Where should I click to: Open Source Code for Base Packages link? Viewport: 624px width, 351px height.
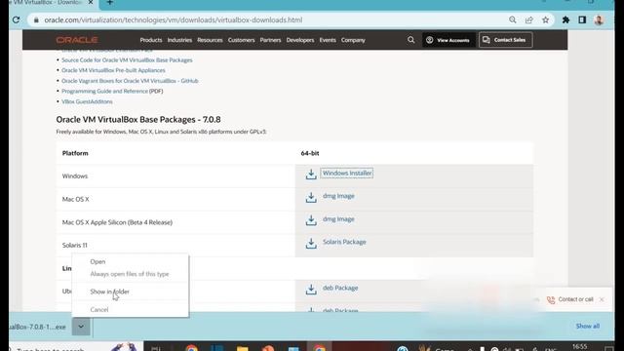[127, 60]
